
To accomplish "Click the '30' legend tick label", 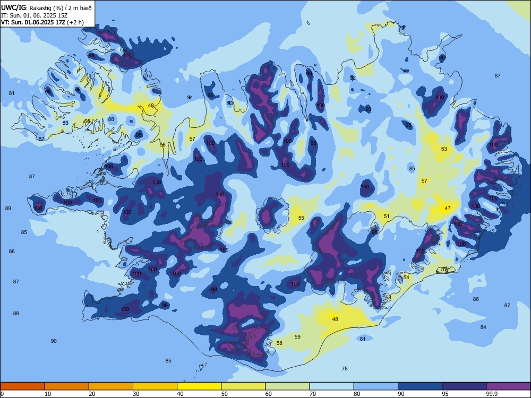I will point(136,394).
